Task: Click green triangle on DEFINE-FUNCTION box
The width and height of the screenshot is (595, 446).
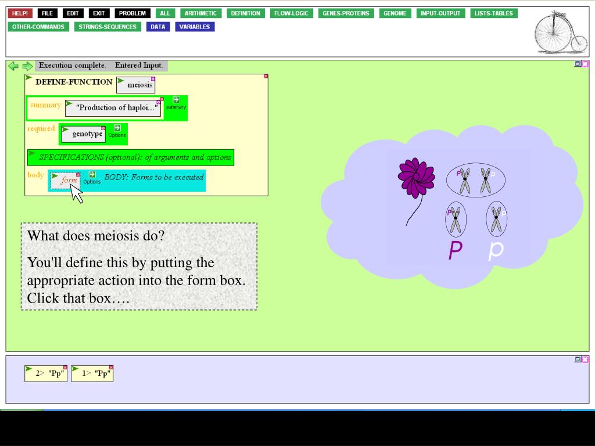Action: tap(28, 78)
